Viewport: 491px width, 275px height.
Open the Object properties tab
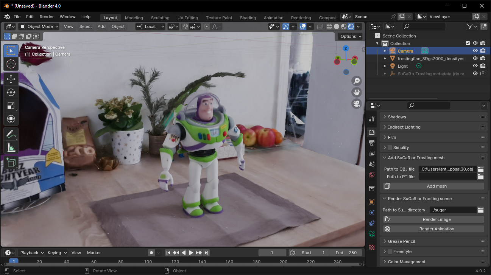372,202
